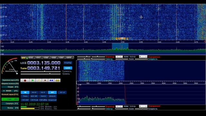The width and height of the screenshot is (206, 116).
Task: Toggle the Mute button
Action: [x=25, y=96]
